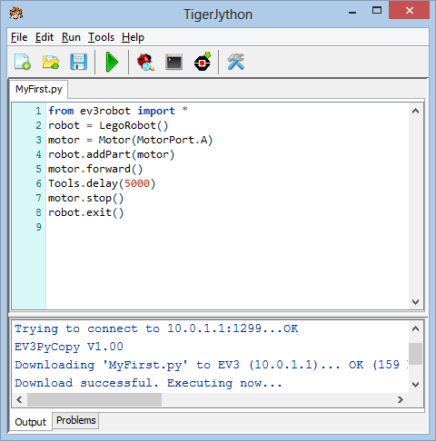The width and height of the screenshot is (436, 441).
Task: Save the file with the floppy disk icon
Action: point(79,62)
